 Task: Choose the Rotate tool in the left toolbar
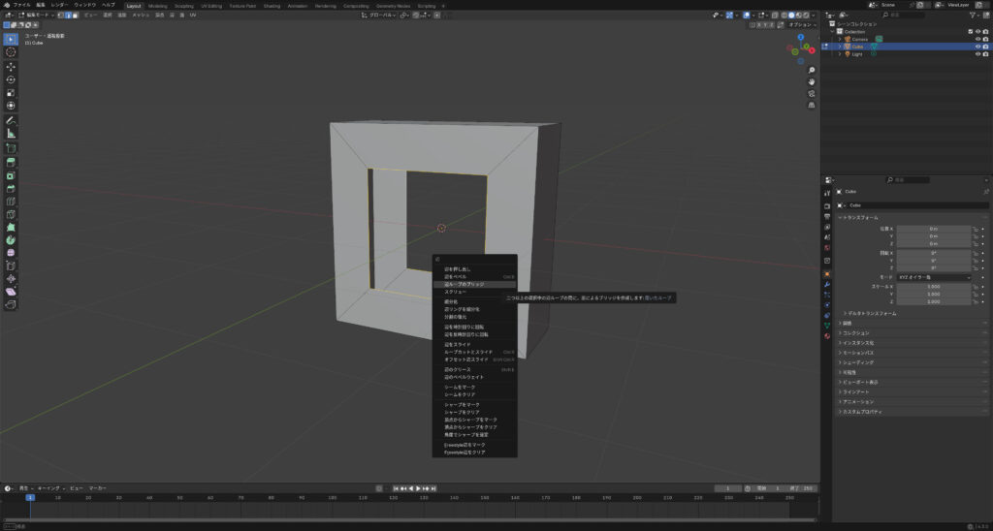11,79
